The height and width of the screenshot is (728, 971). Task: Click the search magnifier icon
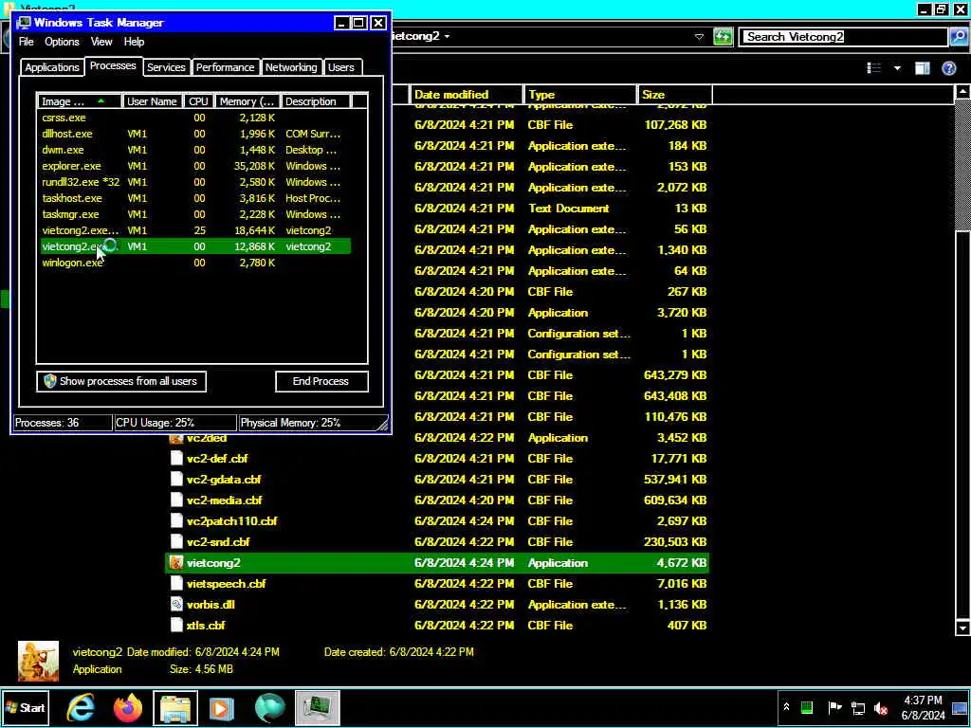(958, 37)
